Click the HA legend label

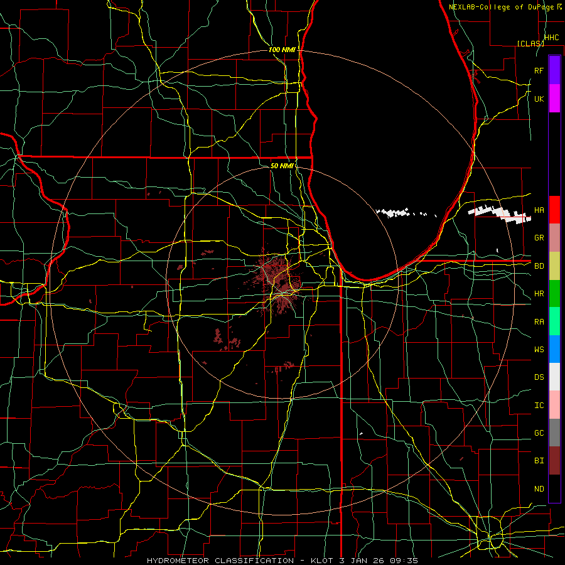click(x=539, y=210)
